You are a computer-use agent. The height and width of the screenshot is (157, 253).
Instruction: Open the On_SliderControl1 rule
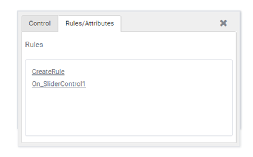pyautogui.click(x=59, y=84)
